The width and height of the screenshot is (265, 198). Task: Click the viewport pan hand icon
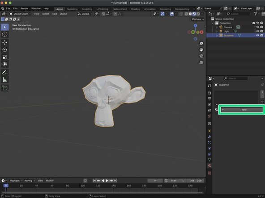click(x=201, y=49)
